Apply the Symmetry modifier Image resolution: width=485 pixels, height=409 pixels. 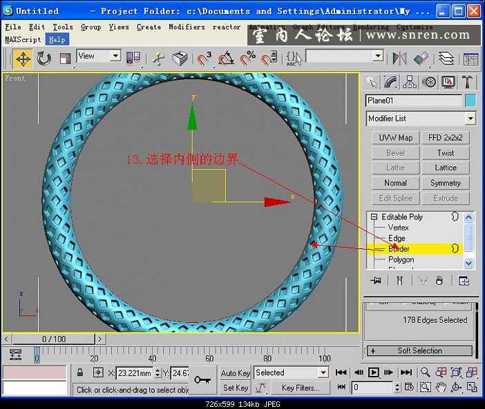(x=446, y=183)
